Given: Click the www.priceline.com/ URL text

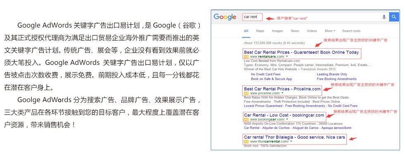Looking at the screenshot, I should (265, 93).
